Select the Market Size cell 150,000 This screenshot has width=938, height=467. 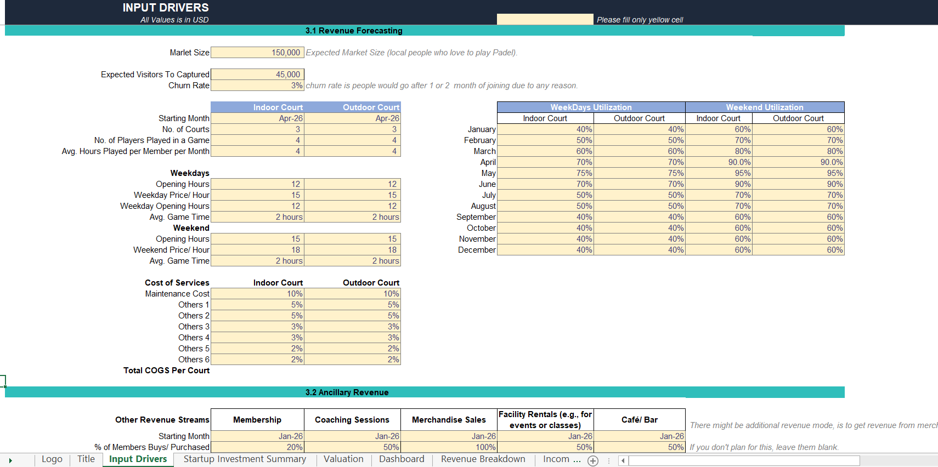click(257, 53)
